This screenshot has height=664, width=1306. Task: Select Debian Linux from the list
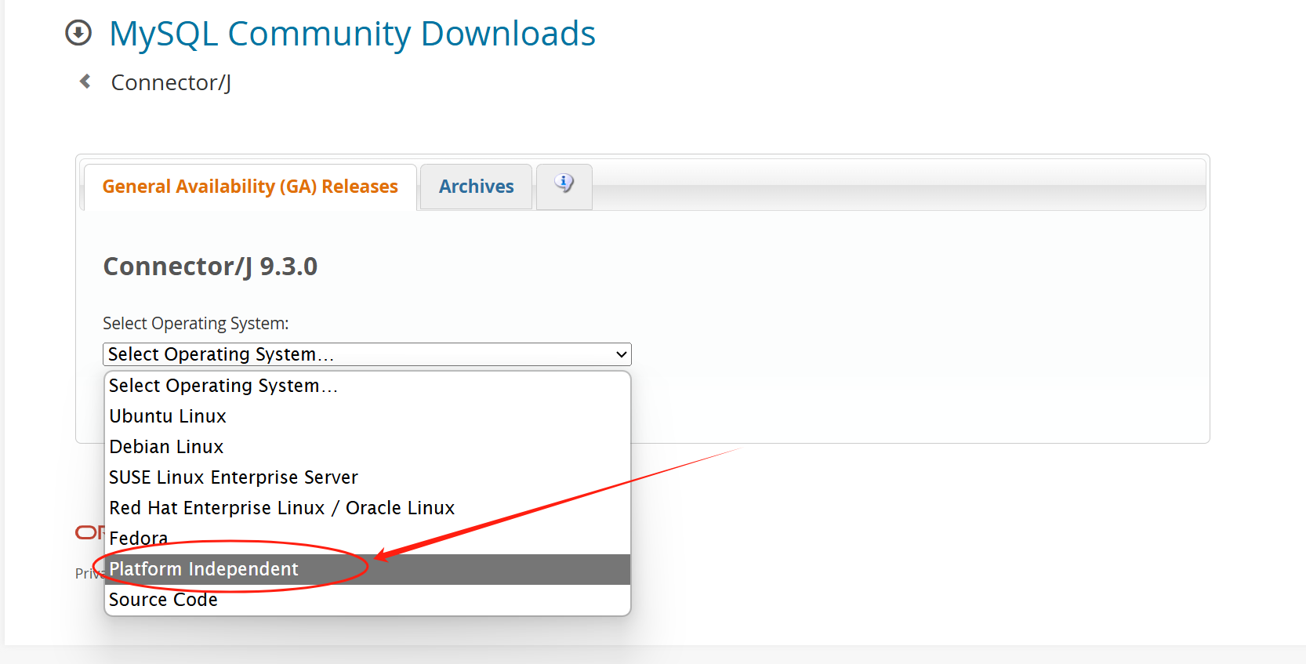pos(368,447)
